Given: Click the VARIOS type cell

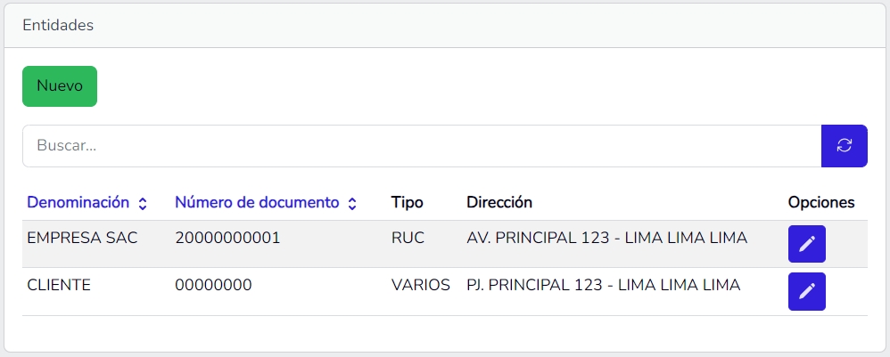Looking at the screenshot, I should 420,286.
